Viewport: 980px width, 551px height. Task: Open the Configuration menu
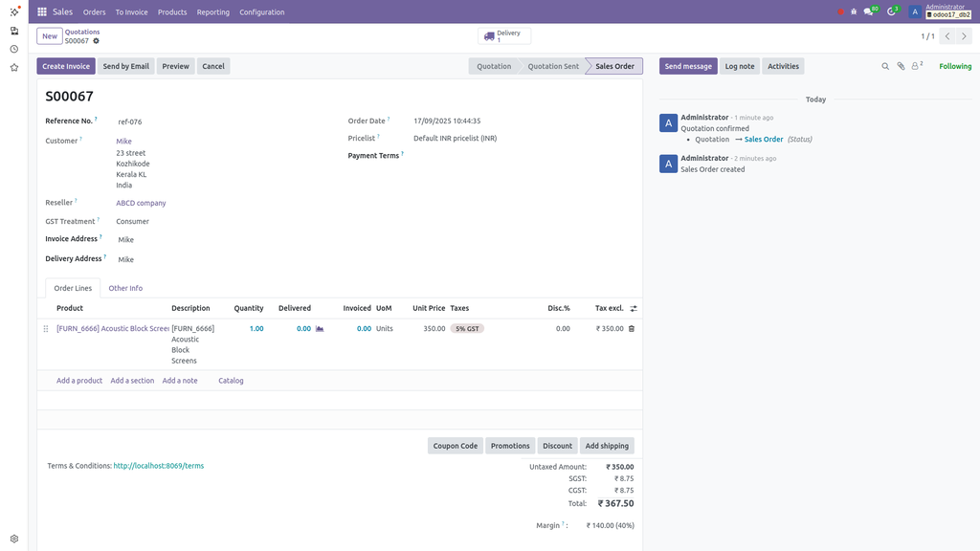pyautogui.click(x=262, y=11)
